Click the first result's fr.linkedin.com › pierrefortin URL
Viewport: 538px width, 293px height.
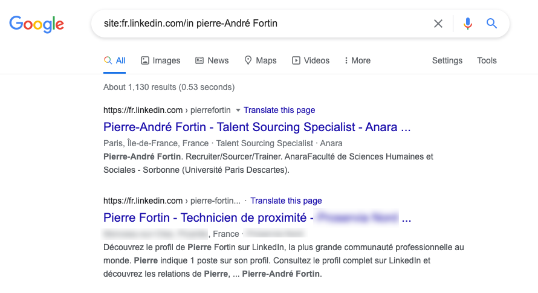click(167, 110)
